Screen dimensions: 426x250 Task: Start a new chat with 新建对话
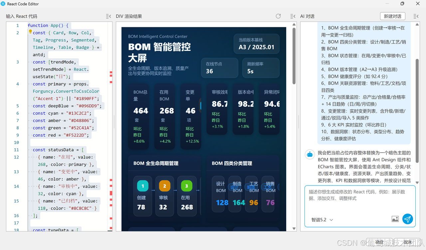tap(392, 16)
